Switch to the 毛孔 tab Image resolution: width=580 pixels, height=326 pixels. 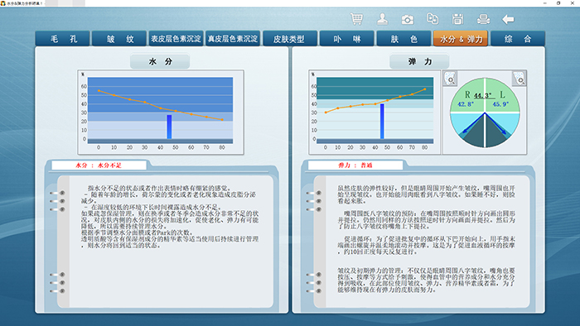[62, 38]
